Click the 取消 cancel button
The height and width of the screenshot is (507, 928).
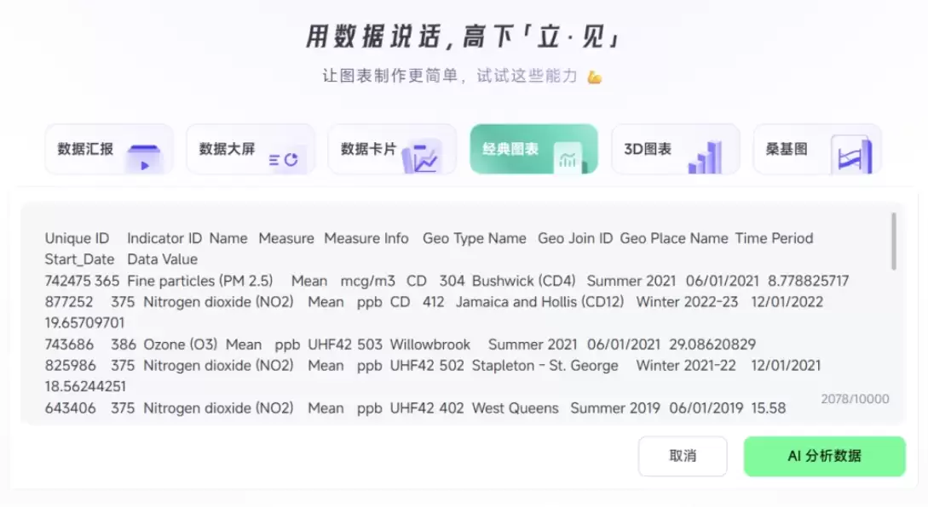pos(683,456)
